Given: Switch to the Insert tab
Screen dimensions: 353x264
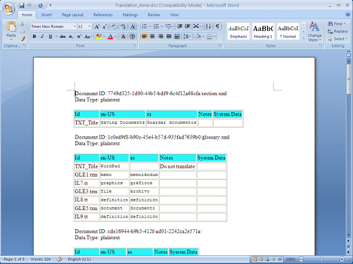Looking at the screenshot, I should click(x=46, y=15).
